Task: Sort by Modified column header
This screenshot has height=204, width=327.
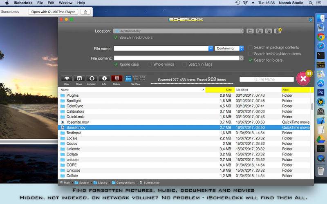Action: click(258, 90)
